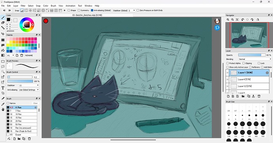Click the Navigator flip canvas icon
This screenshot has height=143, width=273.
(x=258, y=20)
